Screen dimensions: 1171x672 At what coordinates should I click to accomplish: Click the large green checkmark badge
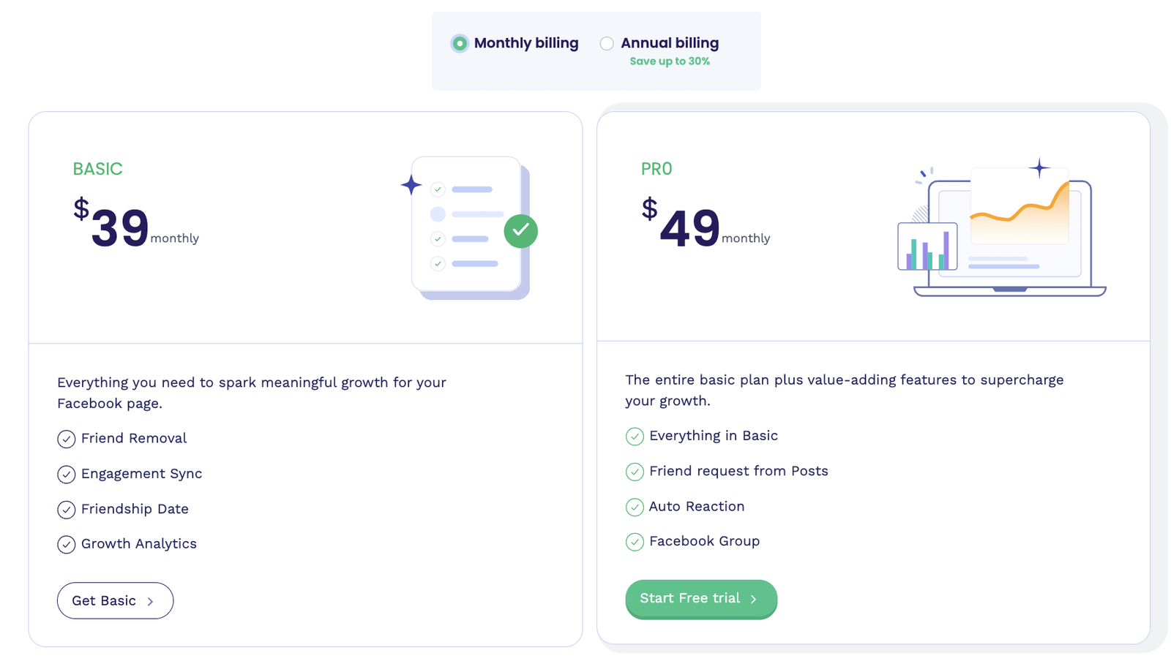click(521, 231)
